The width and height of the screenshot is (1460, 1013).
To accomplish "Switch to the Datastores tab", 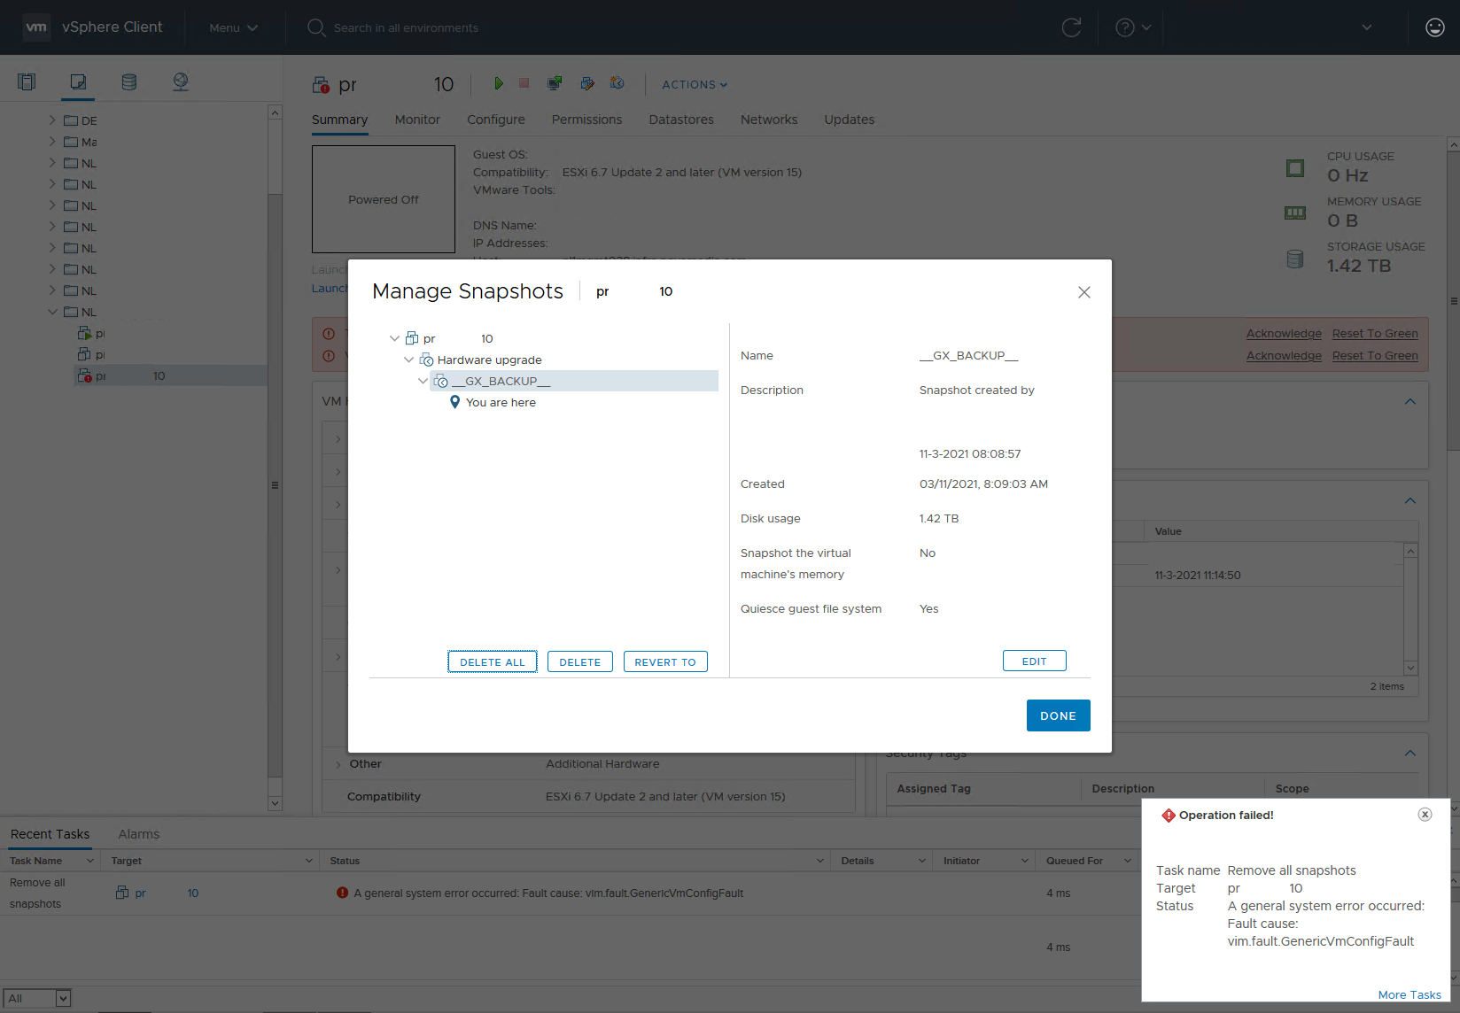I will [x=680, y=120].
